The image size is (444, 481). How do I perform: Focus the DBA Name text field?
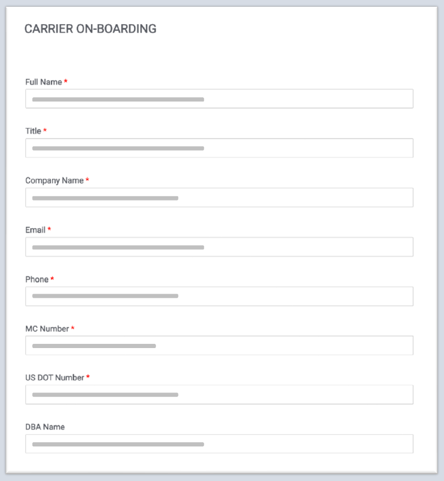point(219,444)
